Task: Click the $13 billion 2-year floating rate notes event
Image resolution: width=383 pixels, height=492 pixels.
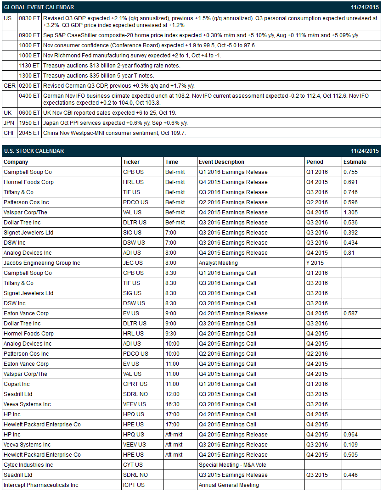Action: point(112,66)
